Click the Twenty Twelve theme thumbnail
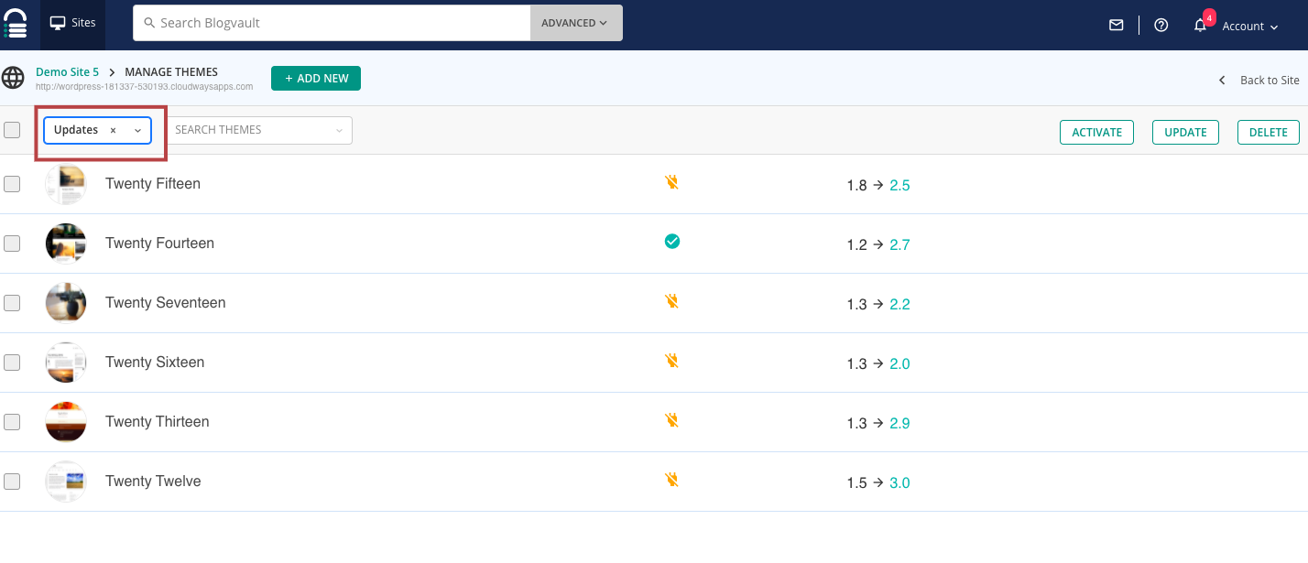The image size is (1308, 563). point(66,482)
